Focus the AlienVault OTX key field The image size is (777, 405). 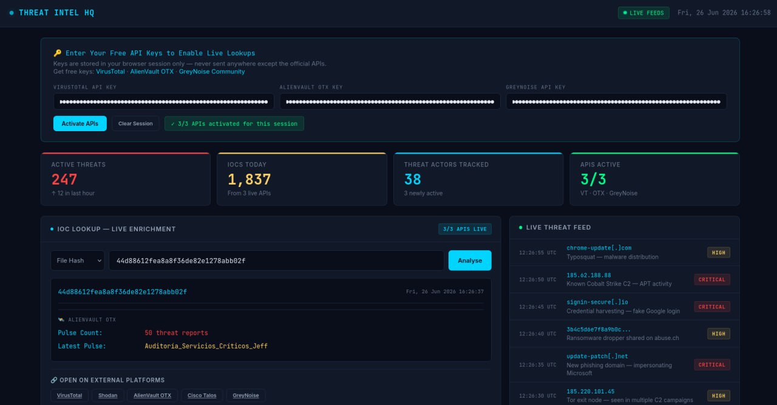tap(390, 101)
